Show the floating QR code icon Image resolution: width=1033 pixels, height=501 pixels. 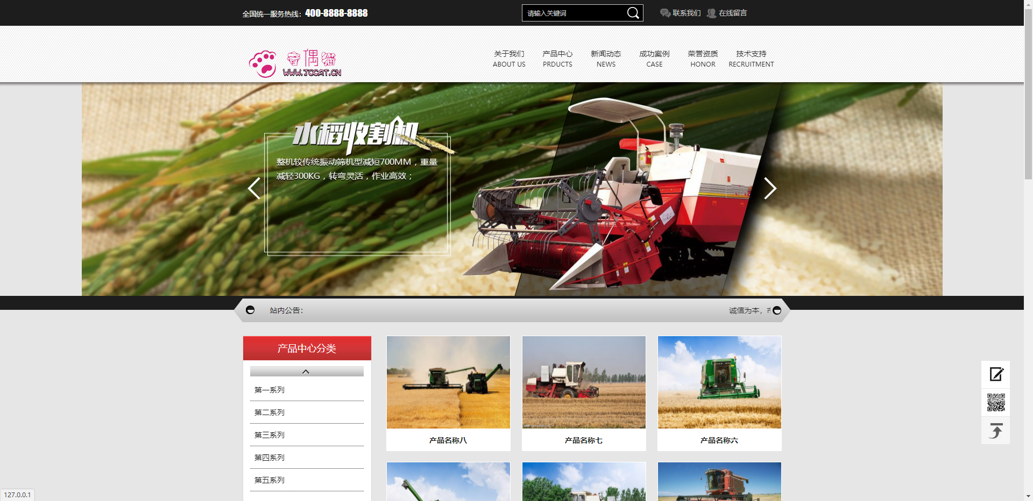coord(996,402)
